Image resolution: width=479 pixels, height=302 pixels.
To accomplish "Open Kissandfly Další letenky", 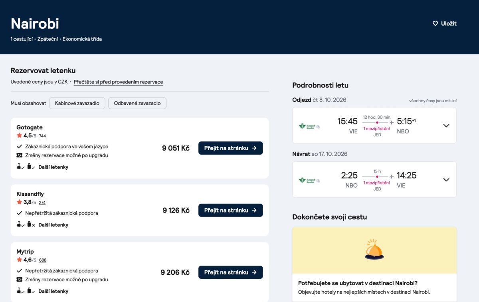I will coord(53,225).
